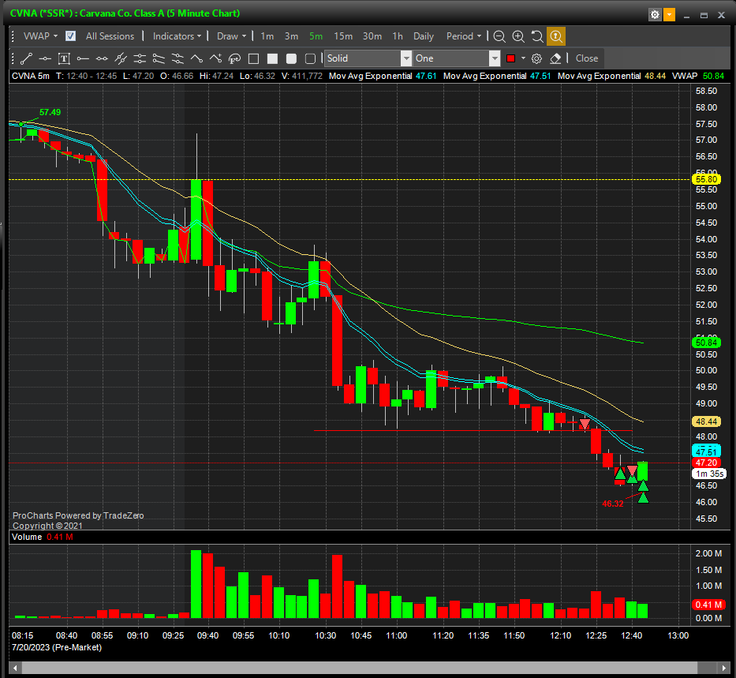Switch to the 1m timeframe
736x678 pixels.
click(x=267, y=36)
